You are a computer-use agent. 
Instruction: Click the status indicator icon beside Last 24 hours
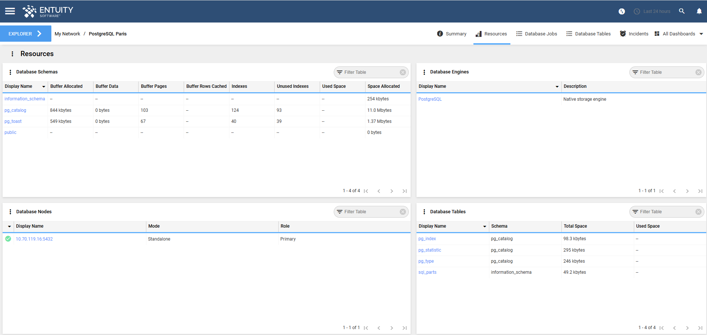[622, 11]
